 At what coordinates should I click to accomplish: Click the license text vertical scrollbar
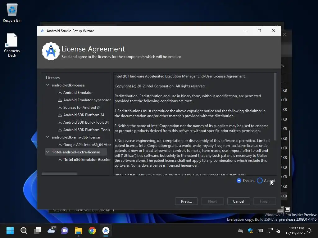click(x=275, y=107)
